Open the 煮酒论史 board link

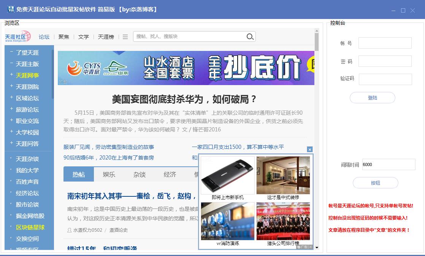[x=119, y=230]
